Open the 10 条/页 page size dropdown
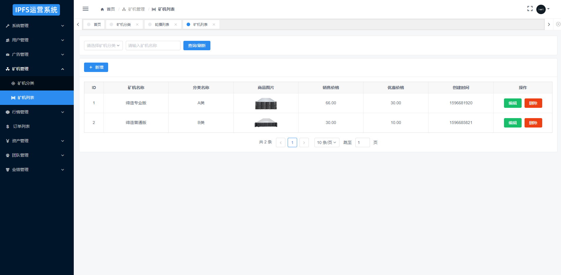561x275 pixels. [x=326, y=142]
